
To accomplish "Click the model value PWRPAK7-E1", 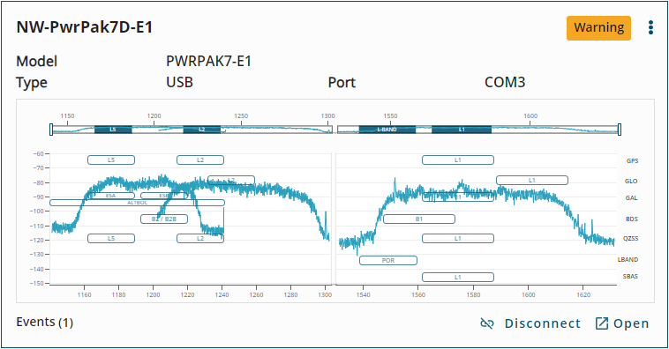I will click(x=208, y=62).
